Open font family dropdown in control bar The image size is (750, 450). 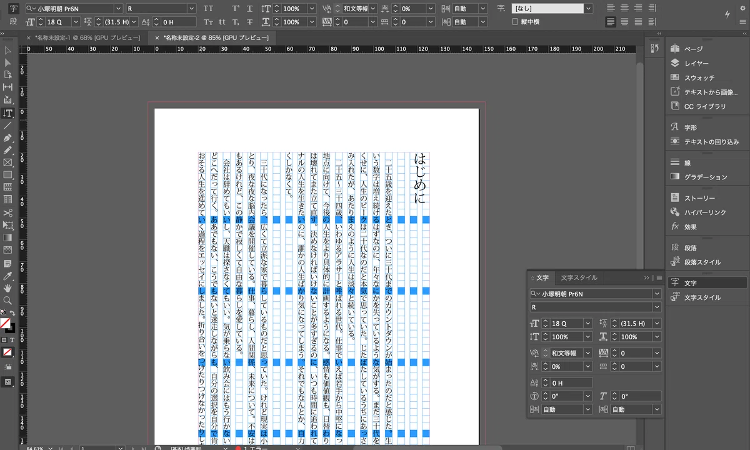pyautogui.click(x=118, y=9)
